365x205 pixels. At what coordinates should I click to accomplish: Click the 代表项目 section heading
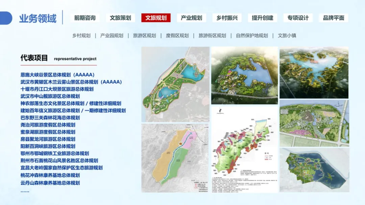point(34,58)
